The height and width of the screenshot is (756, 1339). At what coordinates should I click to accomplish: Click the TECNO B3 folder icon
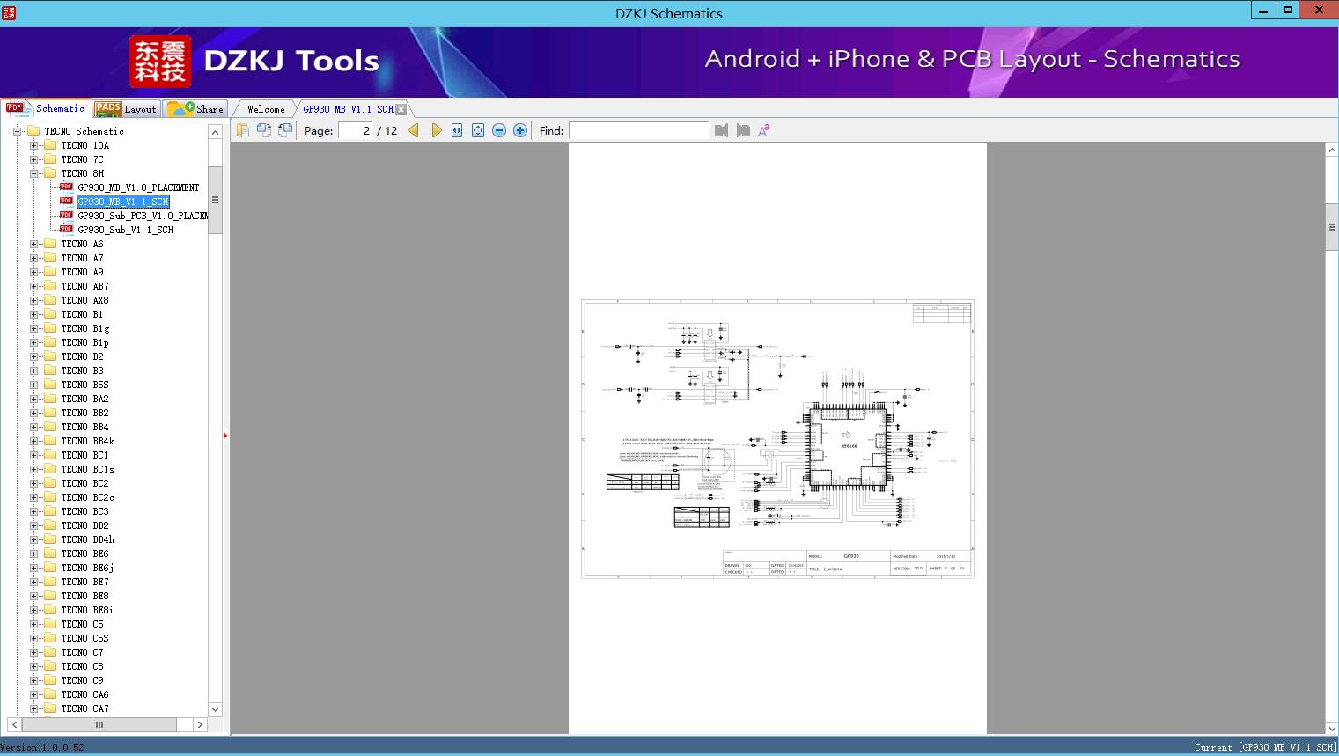[50, 371]
